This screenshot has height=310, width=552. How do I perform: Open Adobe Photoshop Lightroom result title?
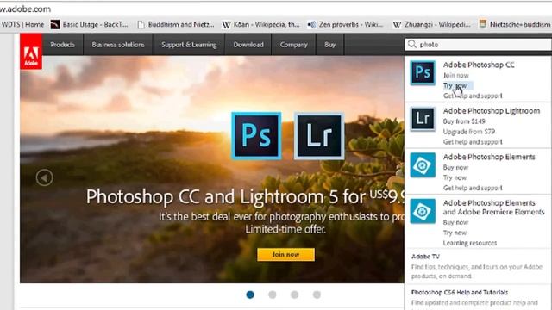click(492, 111)
